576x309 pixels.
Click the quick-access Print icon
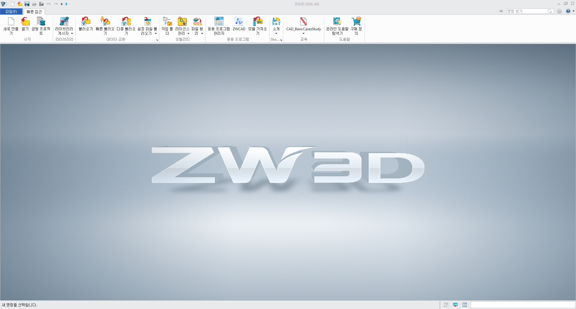pyautogui.click(x=34, y=4)
